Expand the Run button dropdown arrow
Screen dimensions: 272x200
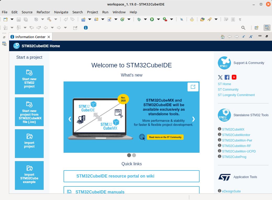[x=158, y=19]
